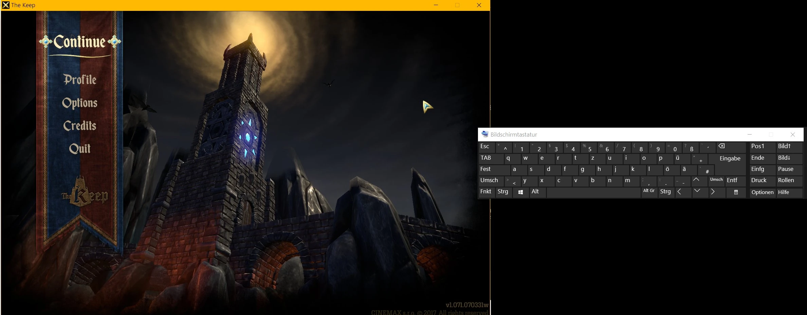
Task: Tap the number 5 key
Action: [x=589, y=147]
